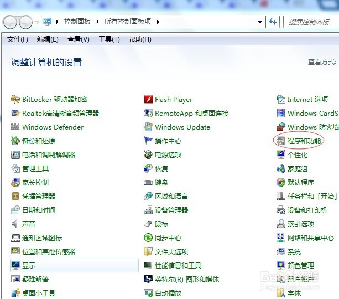The width and height of the screenshot is (339, 299).
Task: Click the address bar refresh button
Action: tap(273, 22)
